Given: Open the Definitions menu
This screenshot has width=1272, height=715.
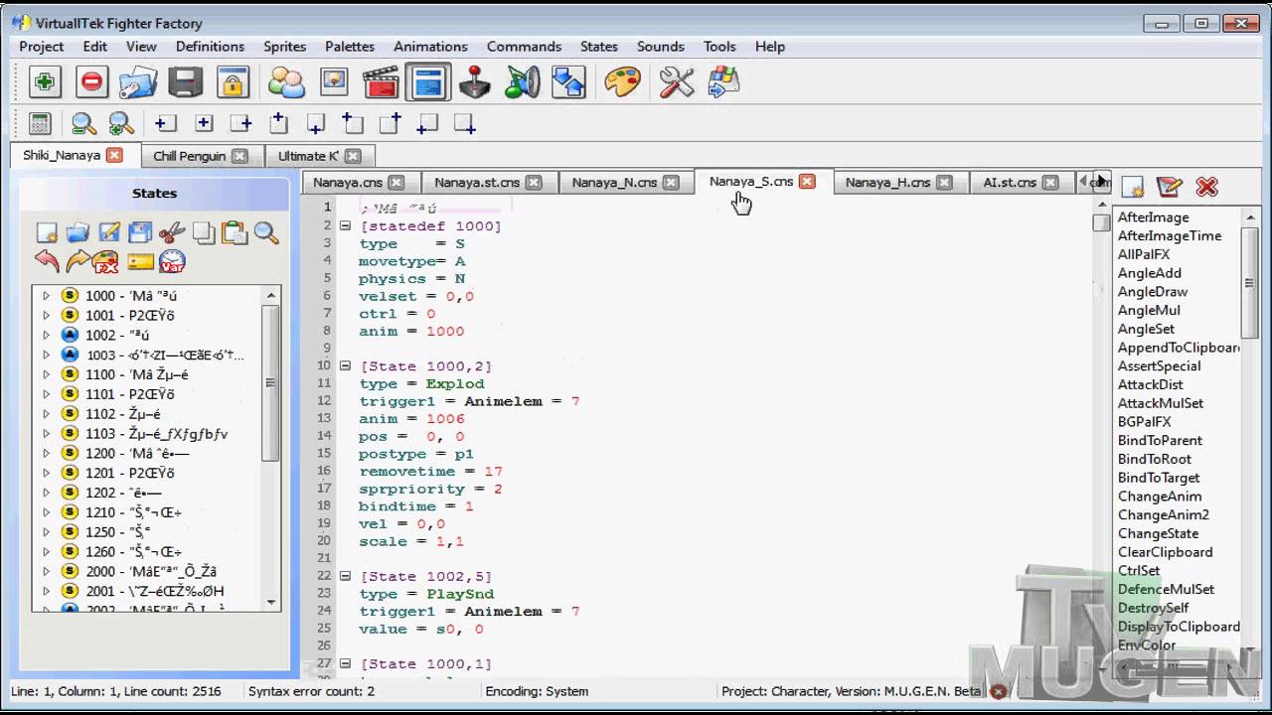Looking at the screenshot, I should pos(210,47).
